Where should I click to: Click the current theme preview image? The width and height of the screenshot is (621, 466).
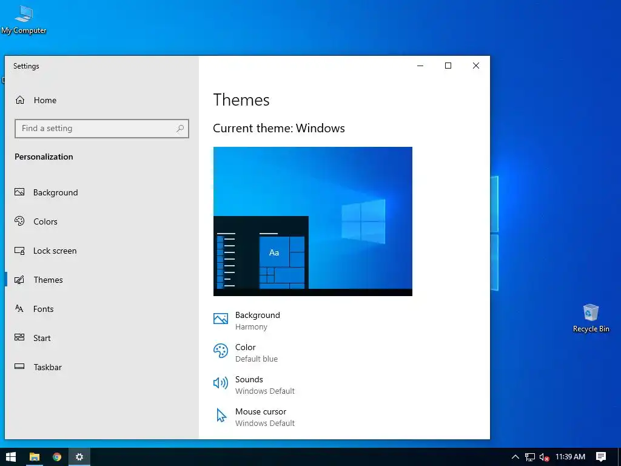pos(312,221)
